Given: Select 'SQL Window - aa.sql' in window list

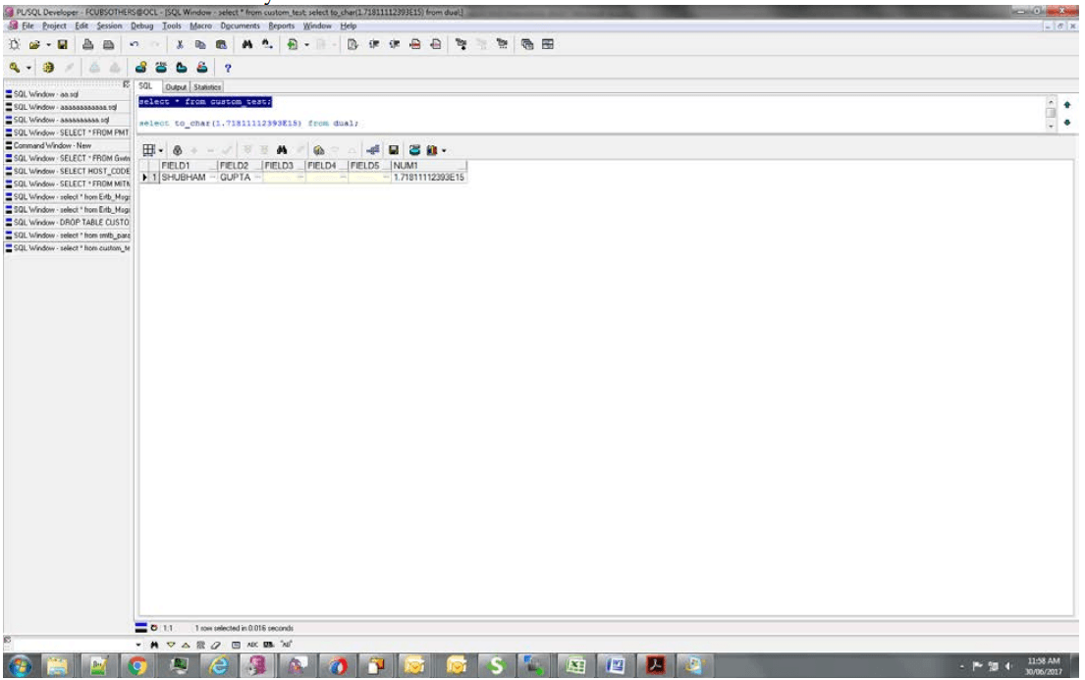Looking at the screenshot, I should (67, 94).
